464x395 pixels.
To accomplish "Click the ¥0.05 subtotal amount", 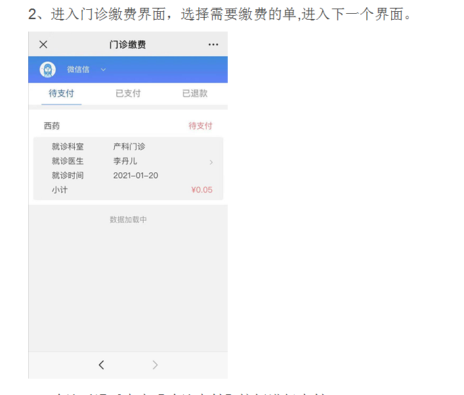I will click(x=202, y=190).
